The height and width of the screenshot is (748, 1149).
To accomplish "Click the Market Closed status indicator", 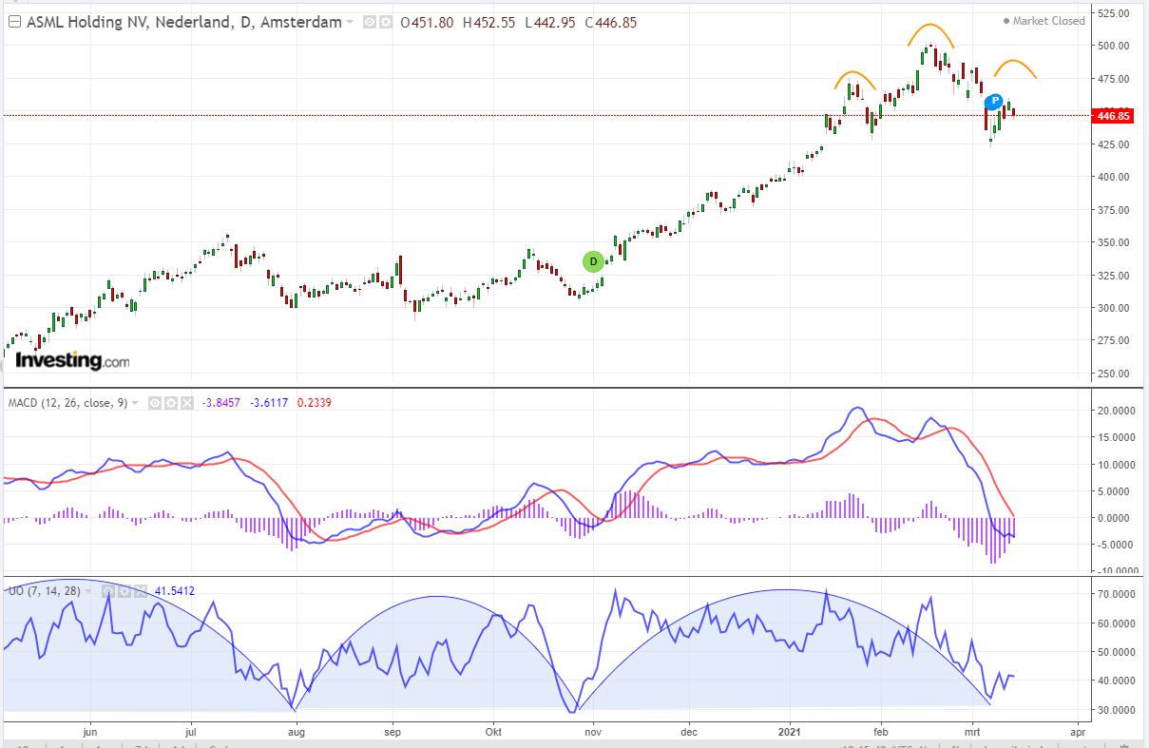I will [1044, 21].
